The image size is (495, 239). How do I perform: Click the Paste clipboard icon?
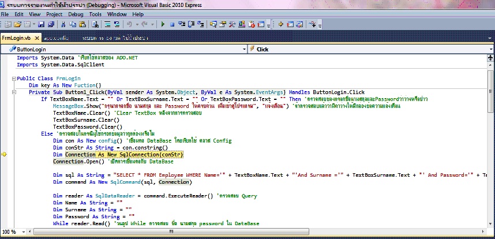82,24
